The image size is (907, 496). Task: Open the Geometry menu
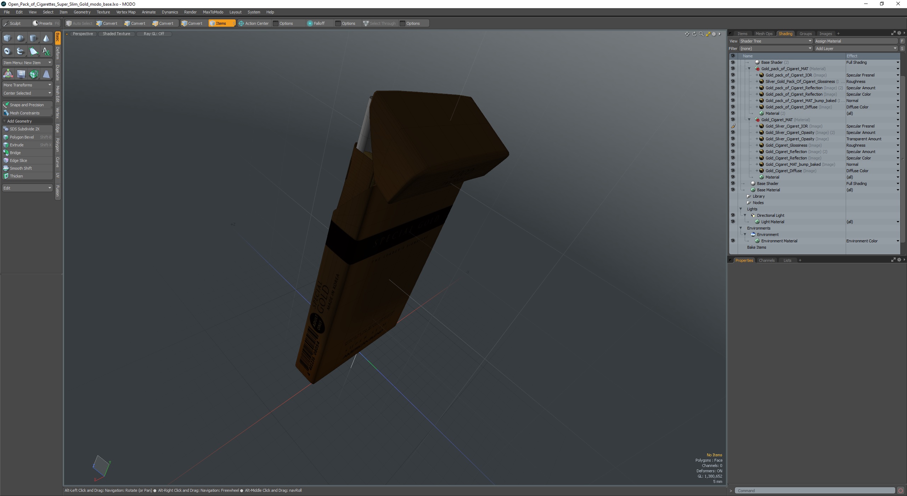point(82,12)
